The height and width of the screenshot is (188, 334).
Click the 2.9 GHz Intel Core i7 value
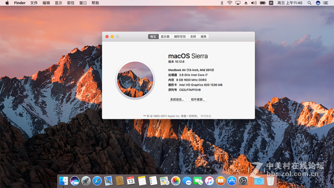193,75
